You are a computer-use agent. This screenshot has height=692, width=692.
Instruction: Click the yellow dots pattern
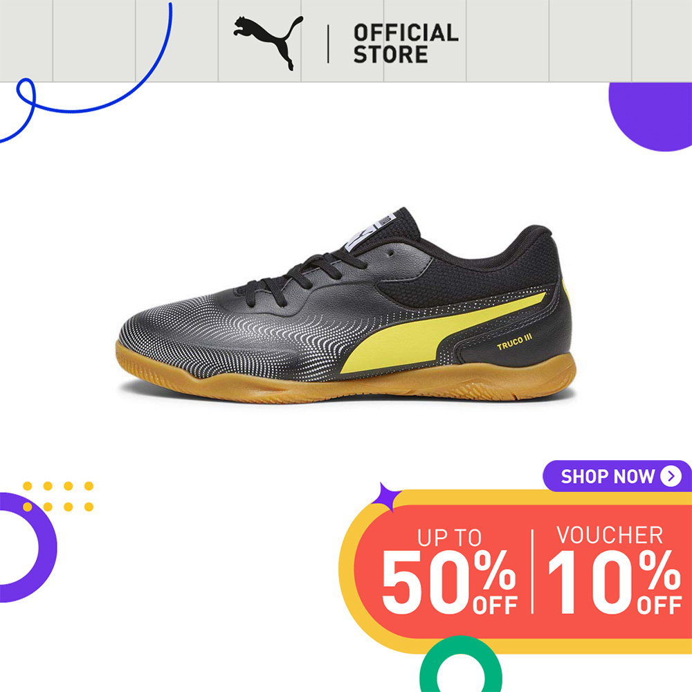pyautogui.click(x=58, y=496)
